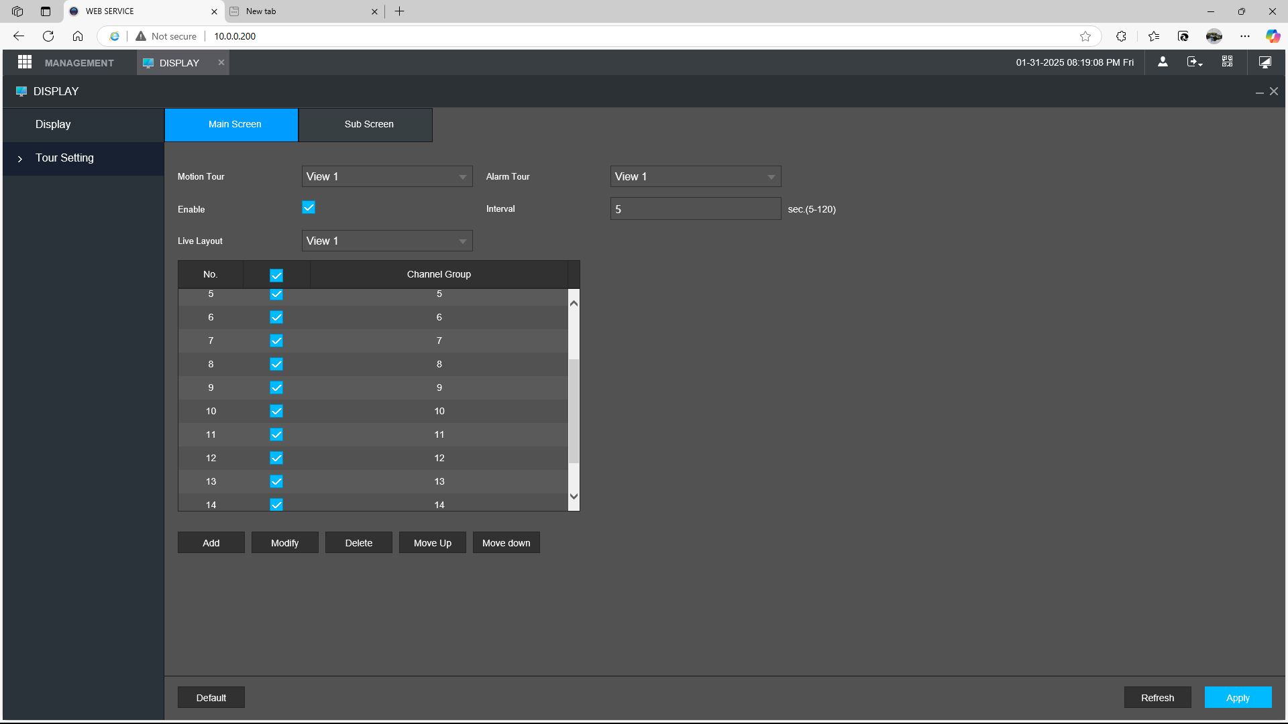Open Copilot icon in browser toolbar

pyautogui.click(x=1272, y=36)
